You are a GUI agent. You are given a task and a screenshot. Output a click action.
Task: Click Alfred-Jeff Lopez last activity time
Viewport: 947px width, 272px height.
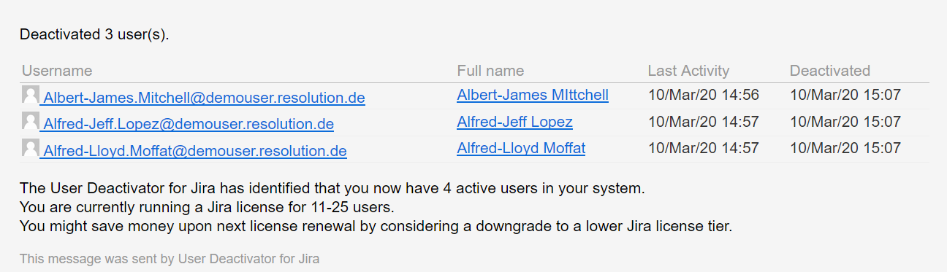tap(704, 122)
